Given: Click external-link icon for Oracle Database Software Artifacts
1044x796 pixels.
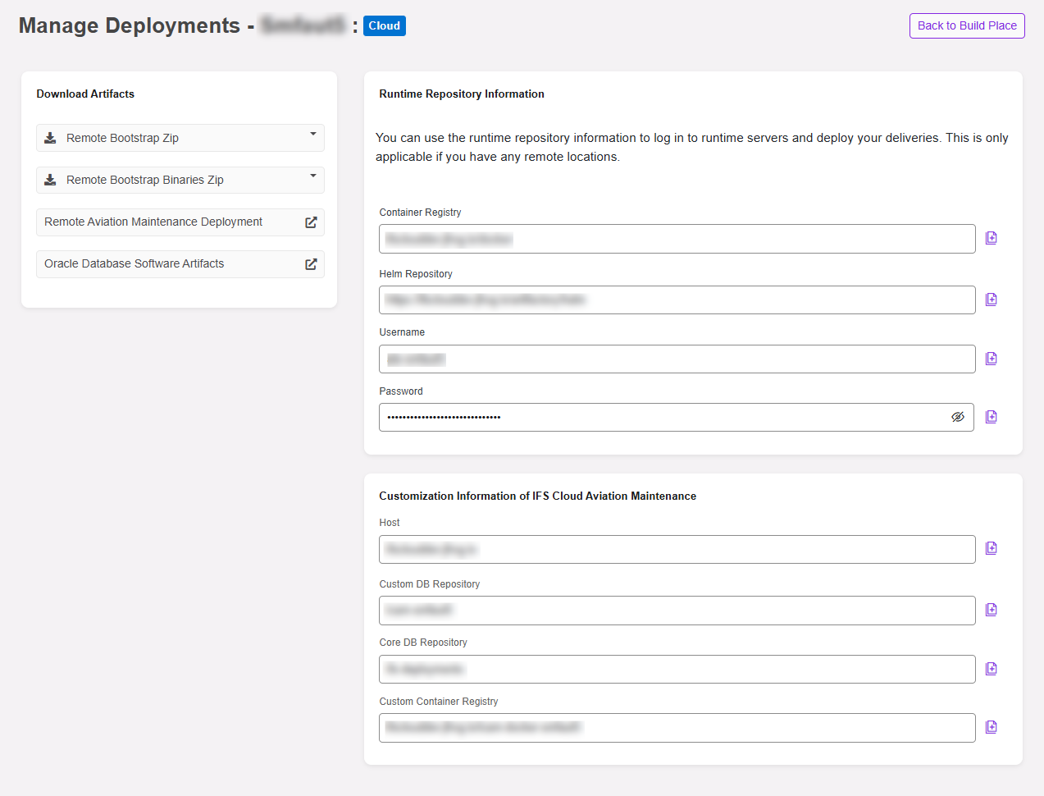Looking at the screenshot, I should pyautogui.click(x=311, y=264).
